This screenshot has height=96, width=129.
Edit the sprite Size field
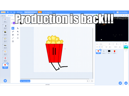click(110, 47)
